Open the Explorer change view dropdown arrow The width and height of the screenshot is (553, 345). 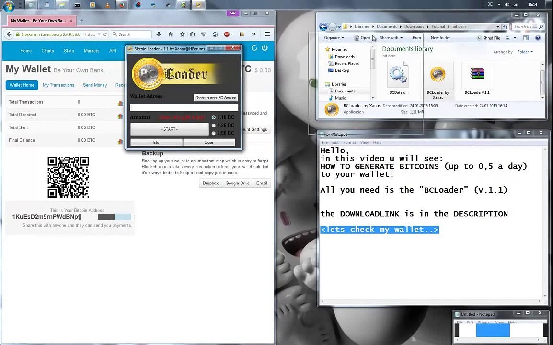[515, 38]
